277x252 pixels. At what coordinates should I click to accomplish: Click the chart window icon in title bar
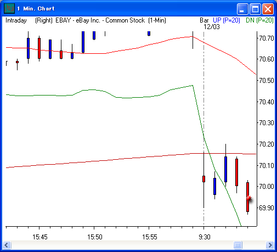coord(9,8)
